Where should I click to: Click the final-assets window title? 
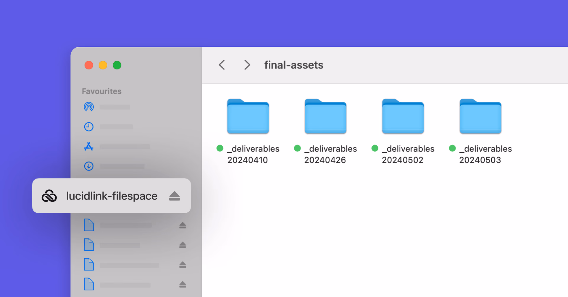294,65
